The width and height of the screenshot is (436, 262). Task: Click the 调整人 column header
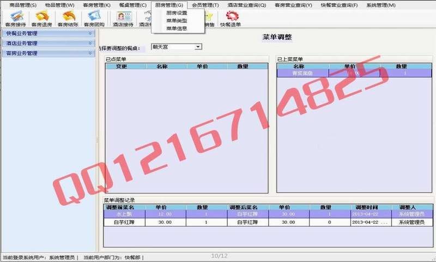coord(412,207)
